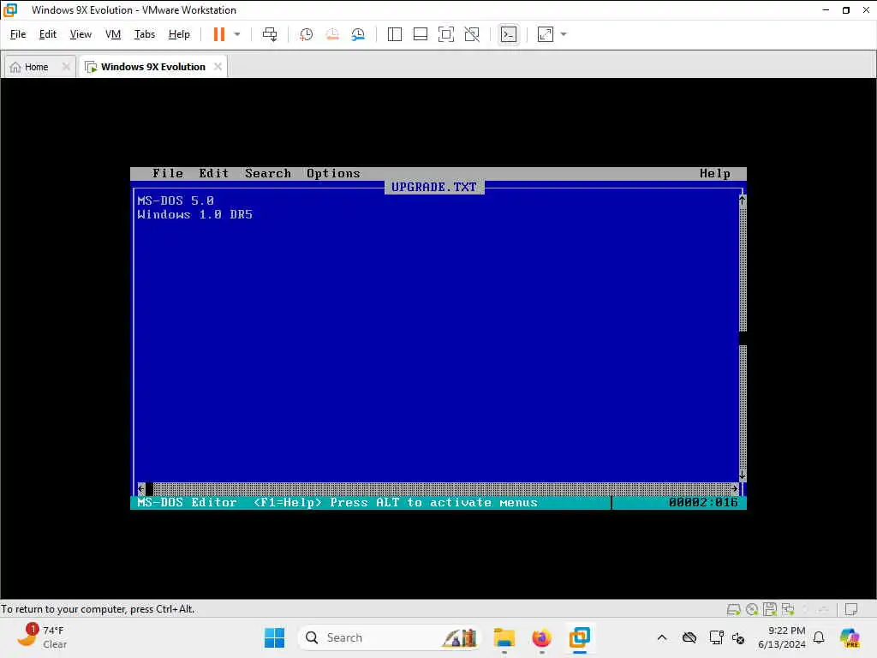Viewport: 877px width, 658px height.
Task: Click the floppy drive status icon
Action: click(x=770, y=609)
